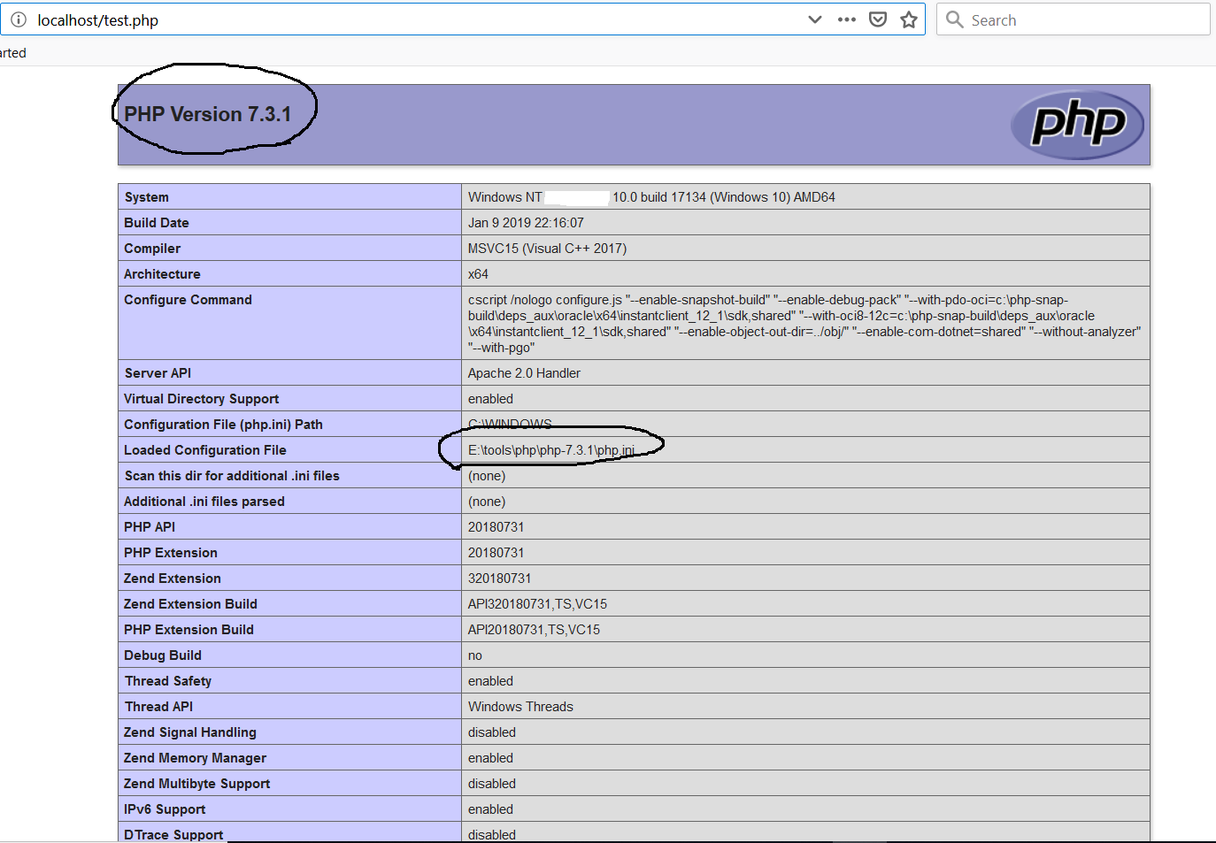1216x843 pixels.
Task: Click the E:\tools\php\php-7.3.1\php.ini path value
Action: 551,450
